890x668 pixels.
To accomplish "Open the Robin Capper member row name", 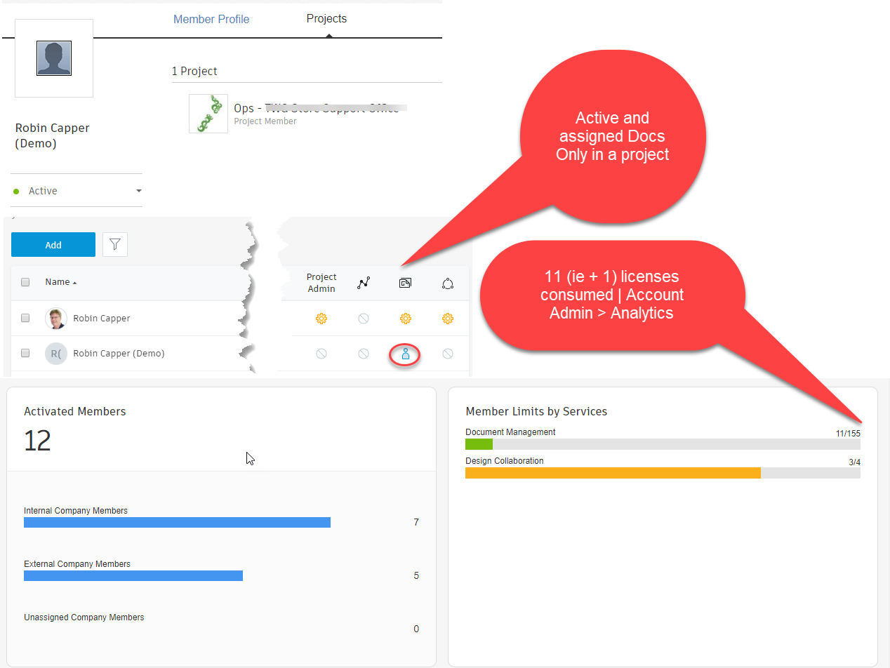I will [102, 319].
